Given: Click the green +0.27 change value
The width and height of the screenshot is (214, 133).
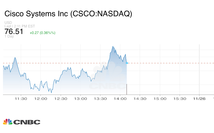Looking at the screenshot, I should click(x=43, y=33).
